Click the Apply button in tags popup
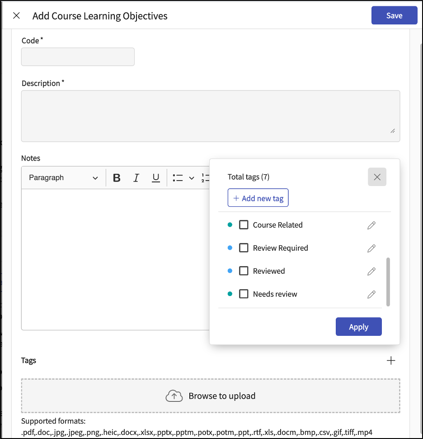 (x=358, y=327)
